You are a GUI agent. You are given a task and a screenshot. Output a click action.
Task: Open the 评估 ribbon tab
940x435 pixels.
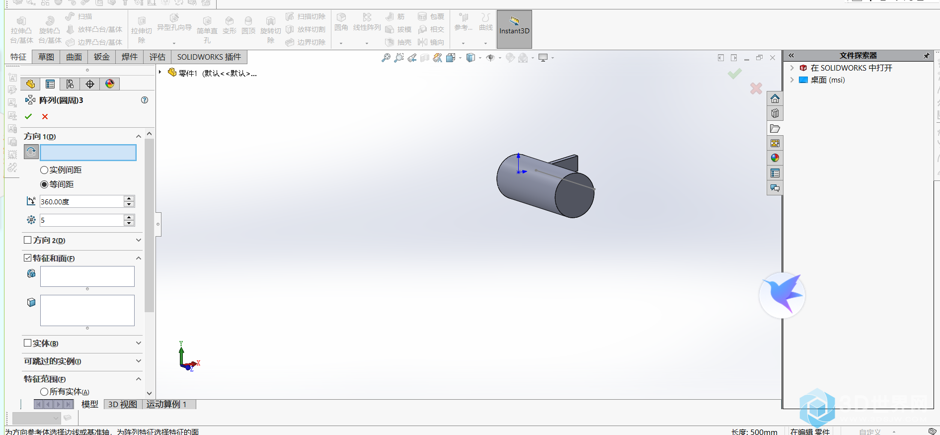(157, 57)
